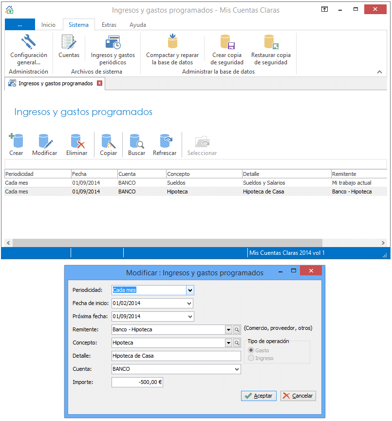Click the Aceptar button
This screenshot has height=421, width=392.
click(x=259, y=396)
